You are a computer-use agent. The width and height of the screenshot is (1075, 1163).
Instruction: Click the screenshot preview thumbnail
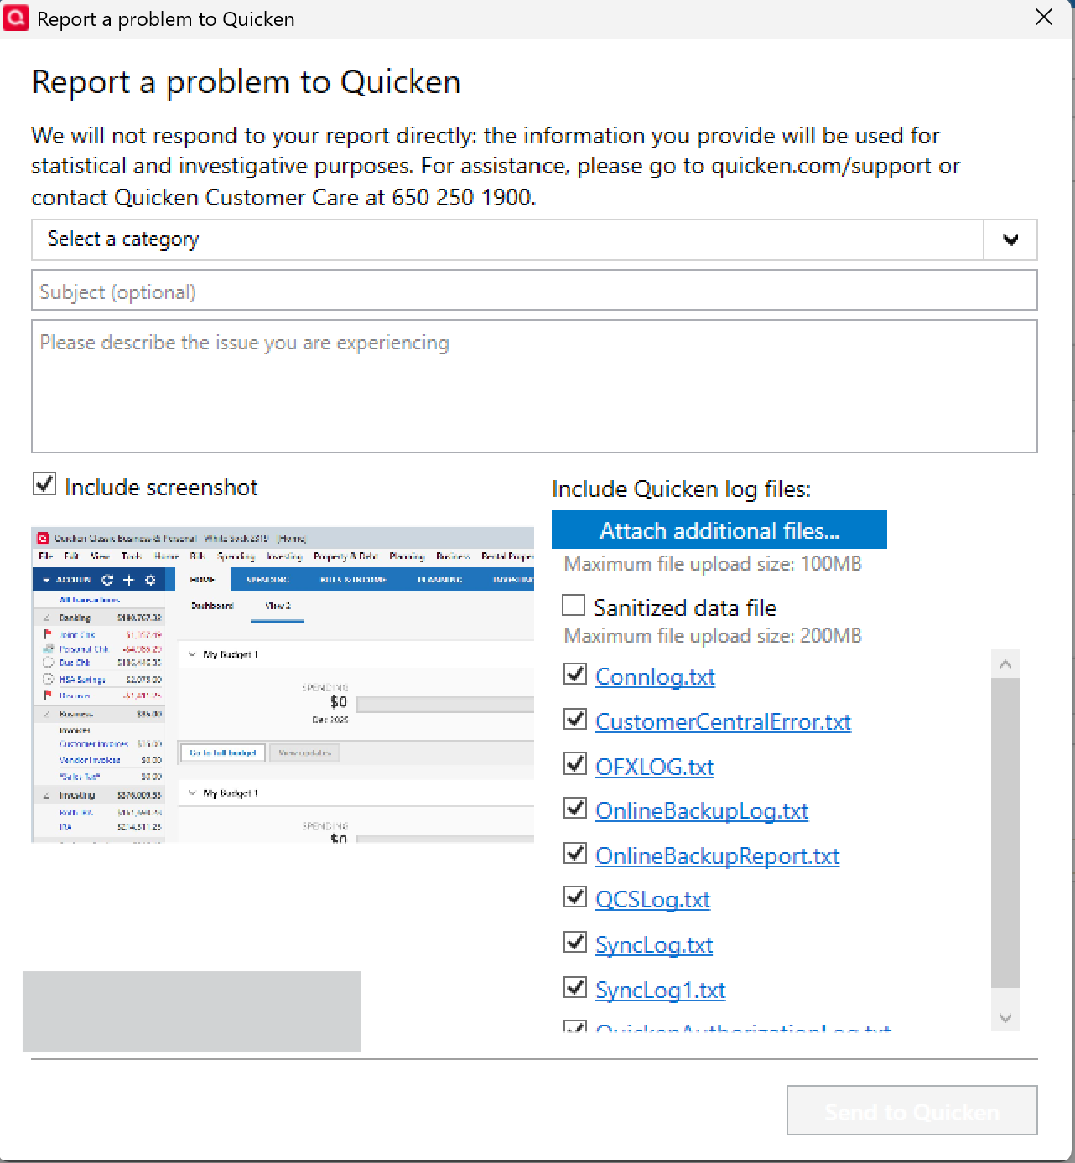[x=283, y=685]
